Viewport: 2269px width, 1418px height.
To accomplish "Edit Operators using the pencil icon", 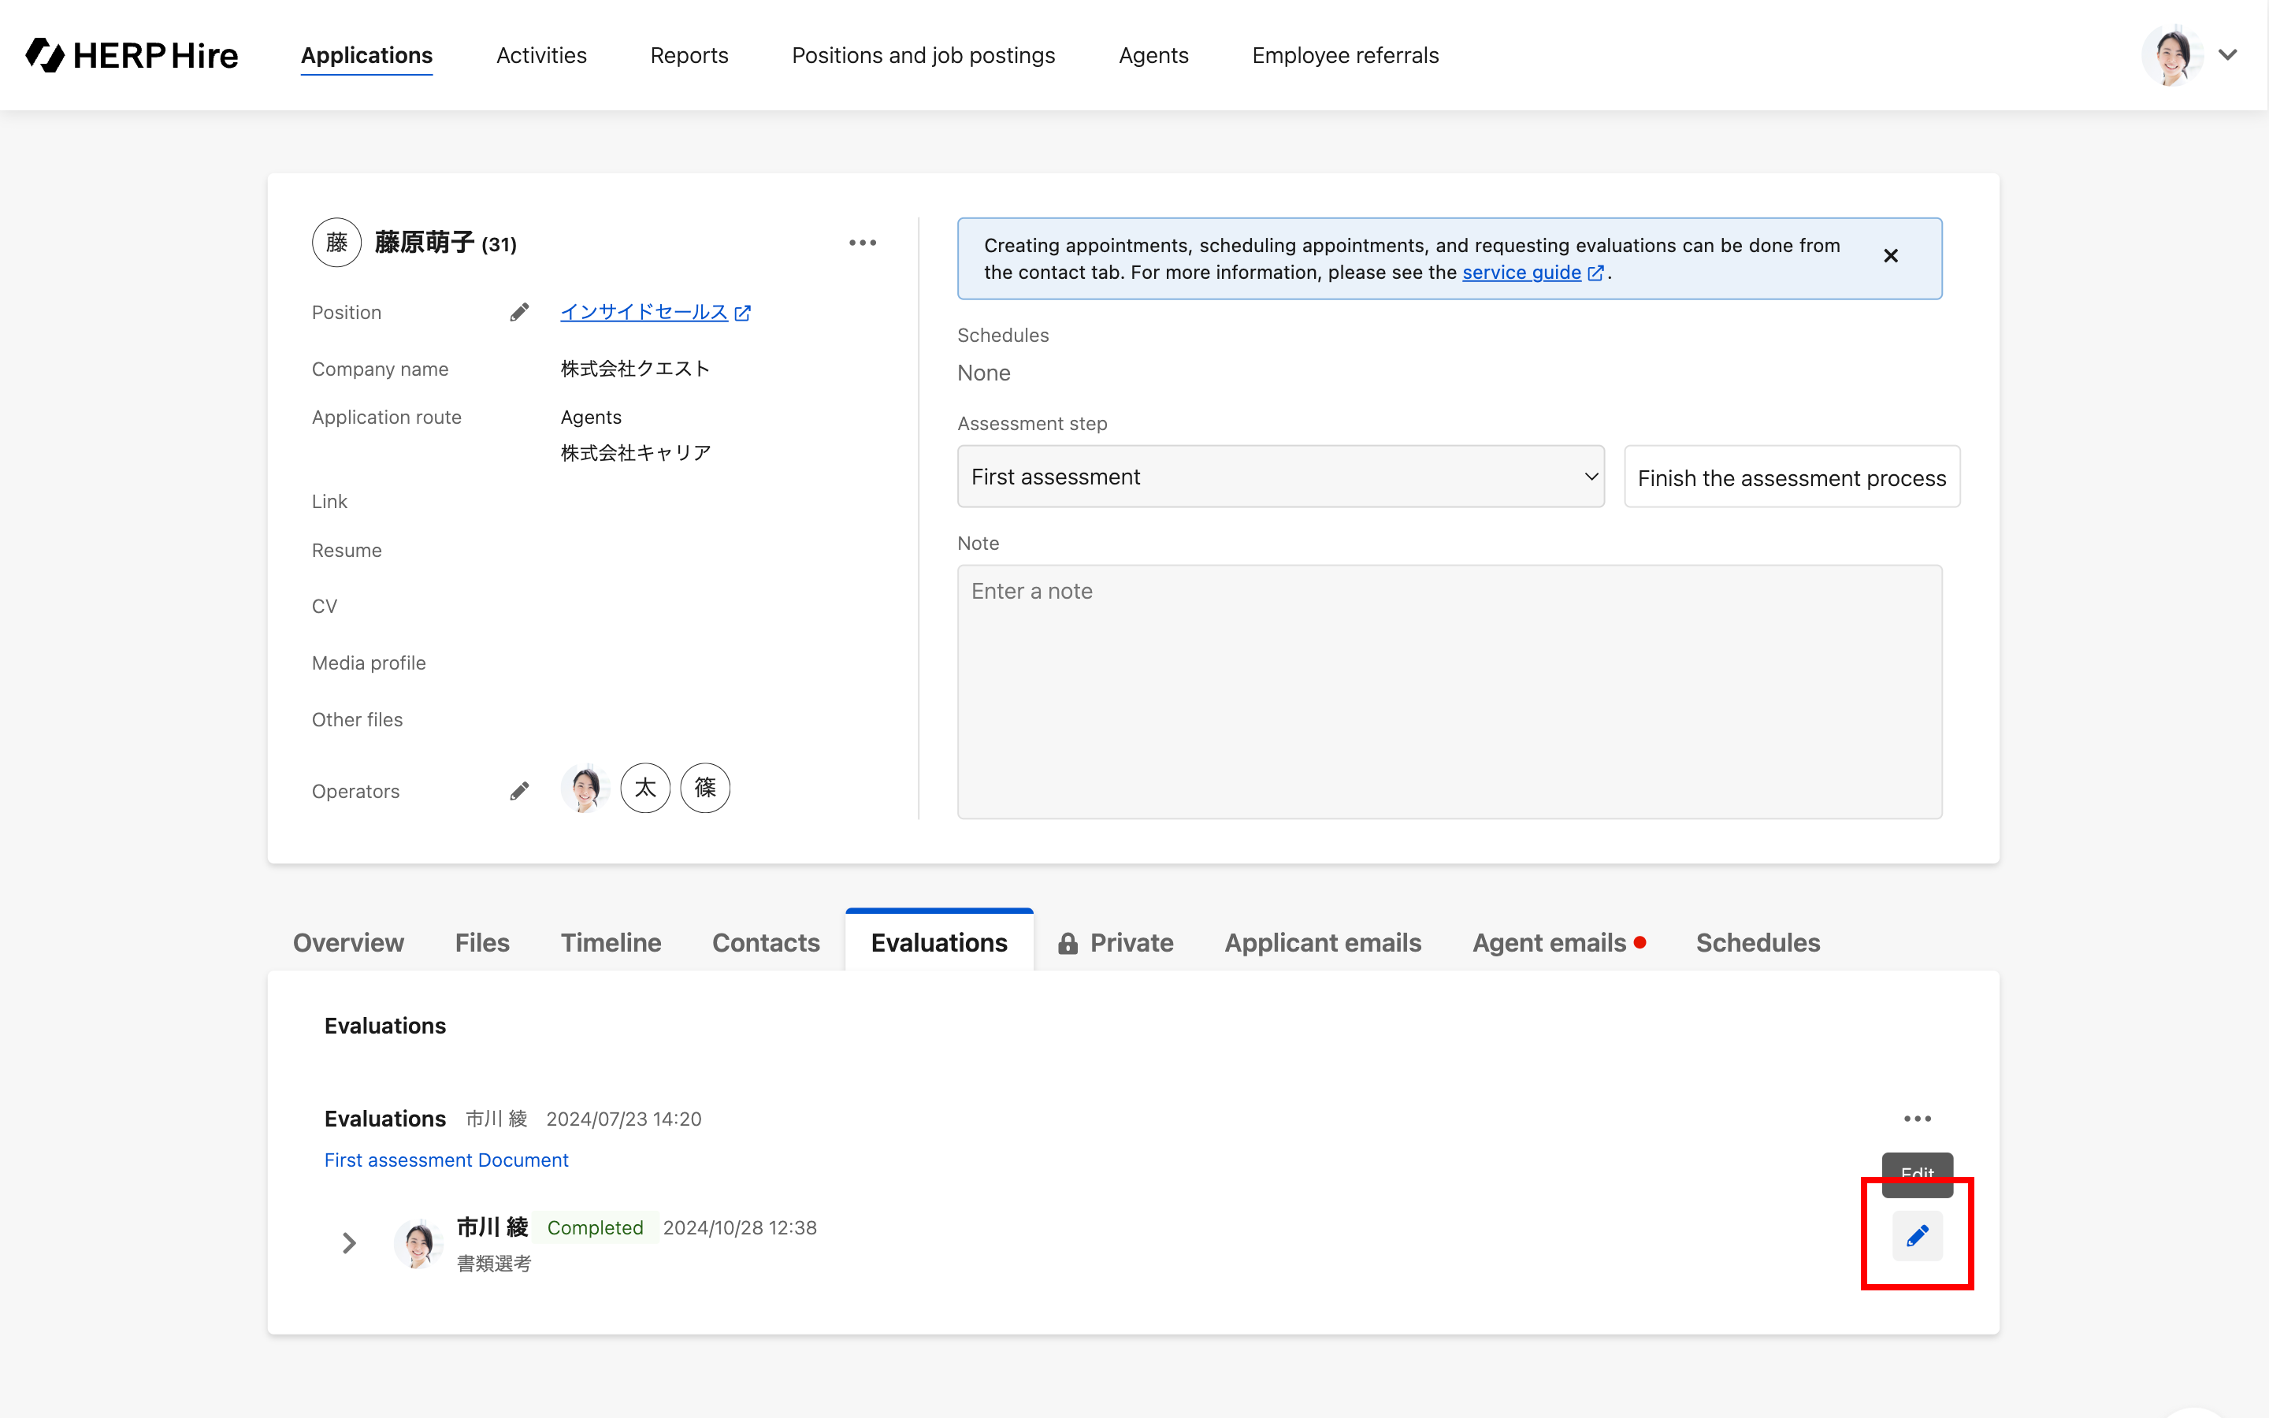I will 519,792.
